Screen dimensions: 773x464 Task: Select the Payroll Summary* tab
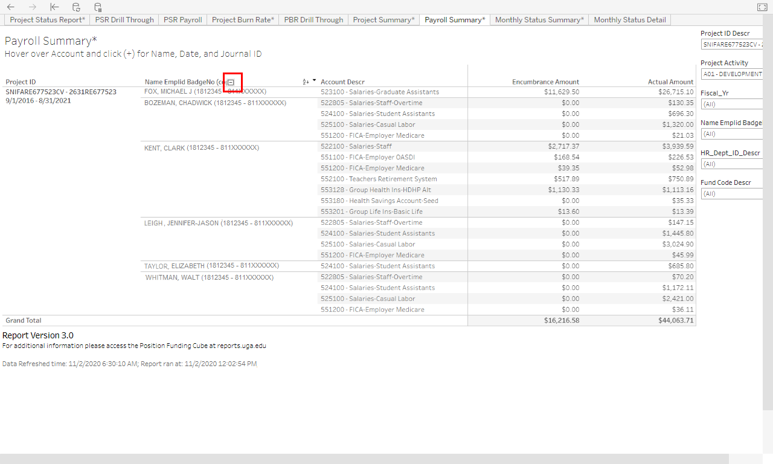point(455,20)
